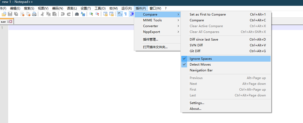Click the Redo arrow toolbar icon

point(69,14)
